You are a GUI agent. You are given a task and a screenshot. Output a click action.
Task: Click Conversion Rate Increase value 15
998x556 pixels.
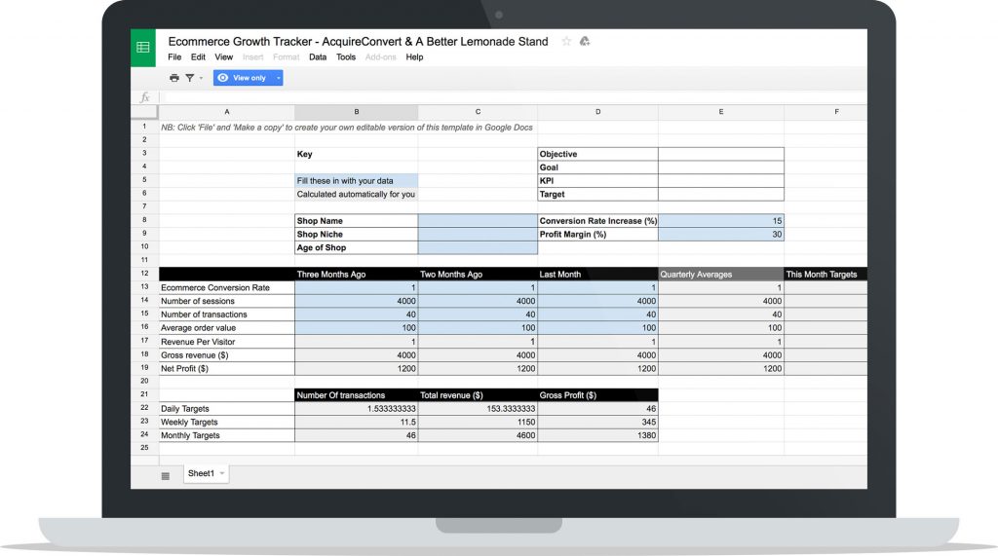pyautogui.click(x=721, y=221)
